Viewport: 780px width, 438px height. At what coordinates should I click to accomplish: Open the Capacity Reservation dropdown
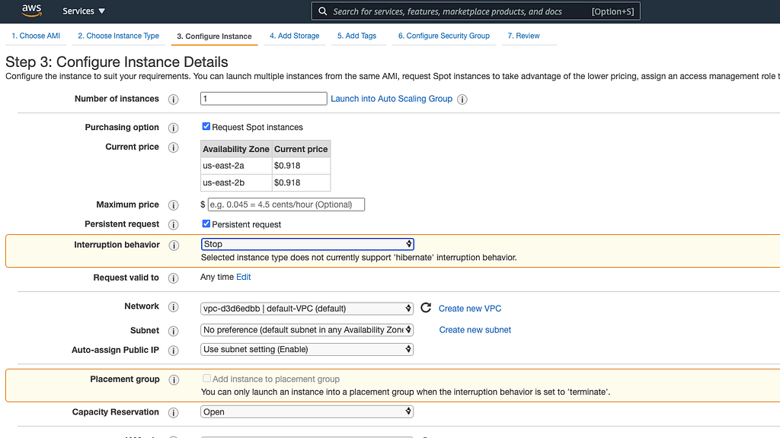click(307, 411)
